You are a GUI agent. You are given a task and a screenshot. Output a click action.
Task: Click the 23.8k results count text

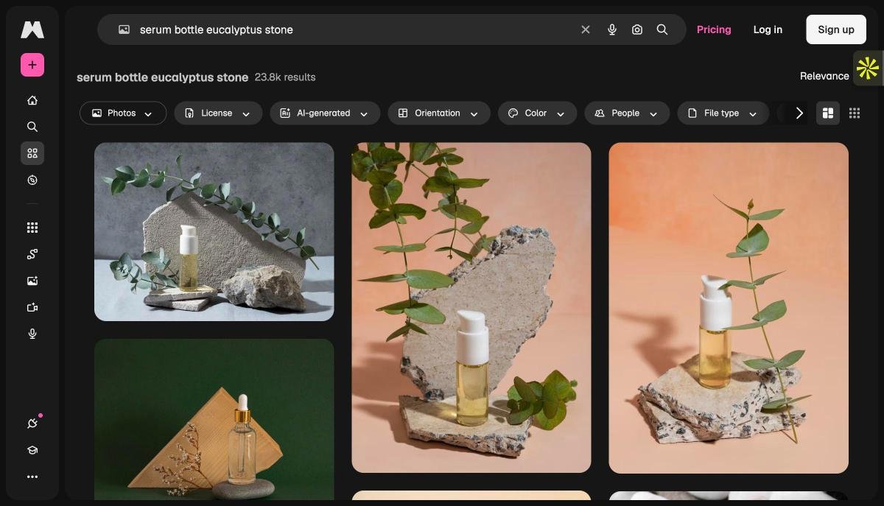pyautogui.click(x=285, y=77)
